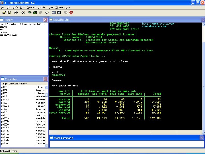Click the grayed Clear -more- condition icon
This screenshot has width=205, height=154.
[x=66, y=13]
